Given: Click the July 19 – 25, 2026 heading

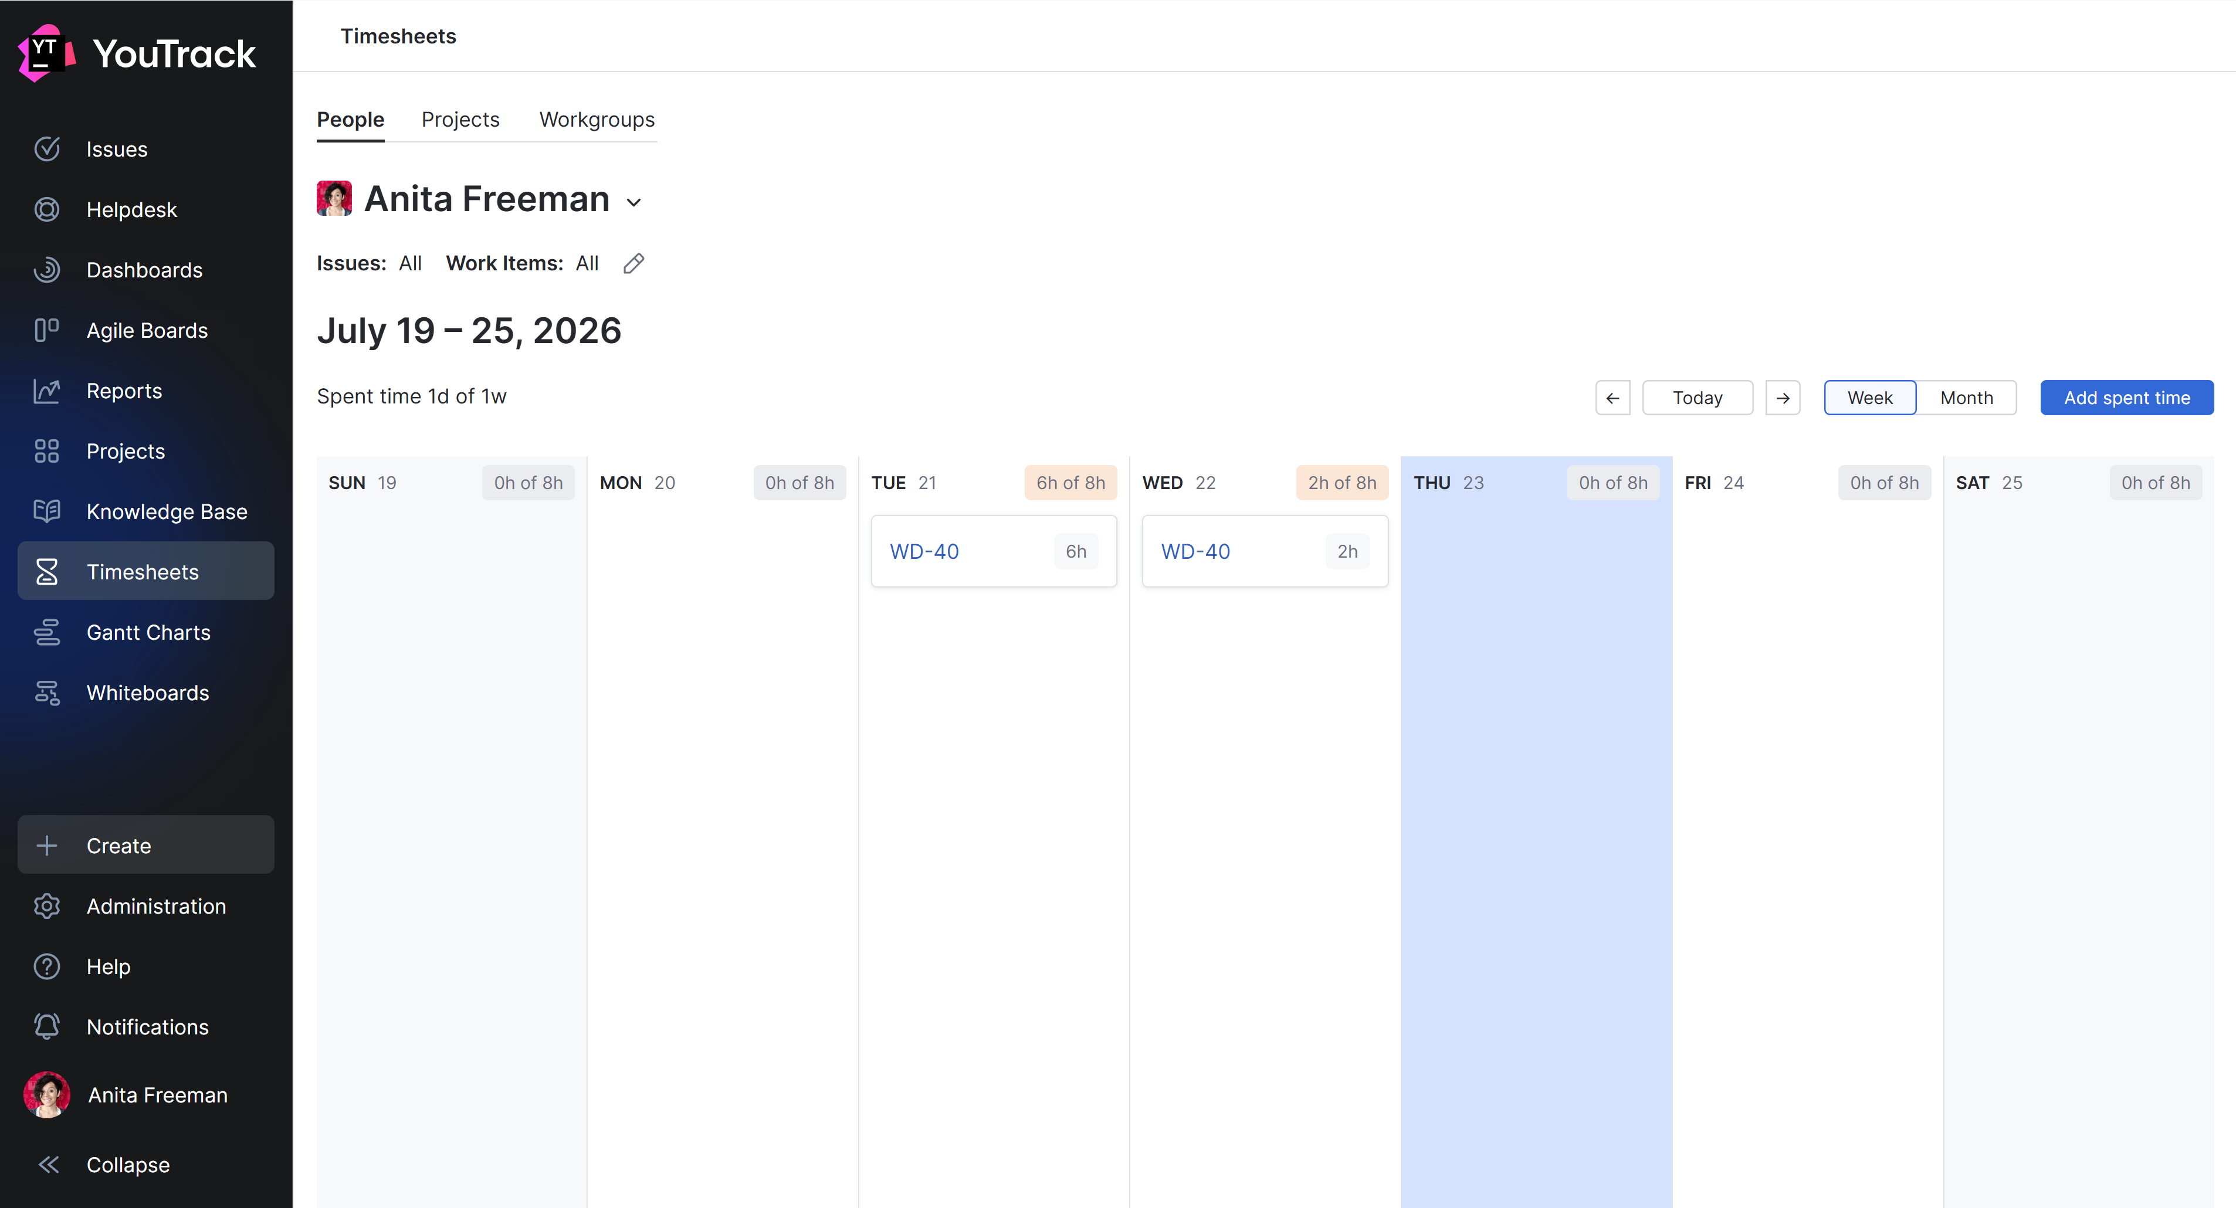Looking at the screenshot, I should point(469,331).
